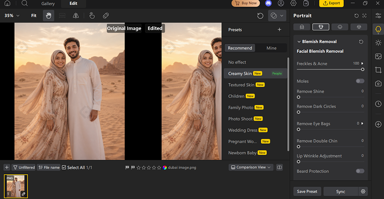This screenshot has height=199, width=384.
Task: Click the first flag icon near the rating
Action: (127, 167)
